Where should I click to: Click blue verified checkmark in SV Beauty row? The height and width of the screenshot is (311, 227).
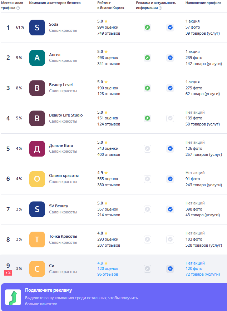(x=170, y=209)
